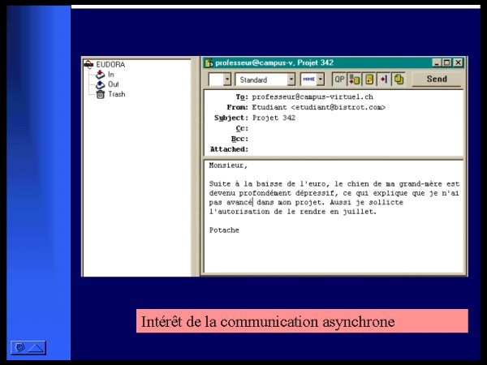Close the compose message window

(458, 62)
